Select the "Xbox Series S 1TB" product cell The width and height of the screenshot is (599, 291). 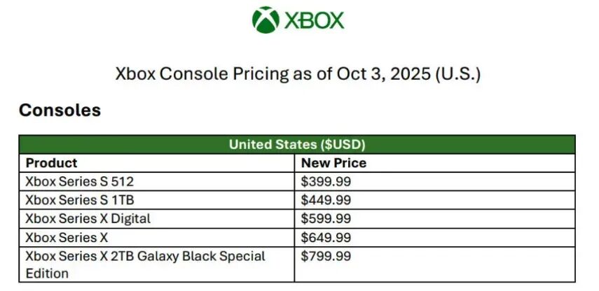pyautogui.click(x=79, y=200)
